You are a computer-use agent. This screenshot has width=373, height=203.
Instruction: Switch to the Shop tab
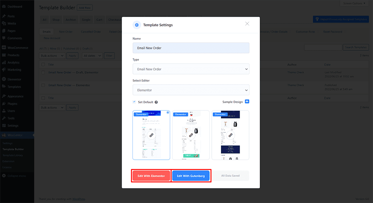[x=56, y=20]
